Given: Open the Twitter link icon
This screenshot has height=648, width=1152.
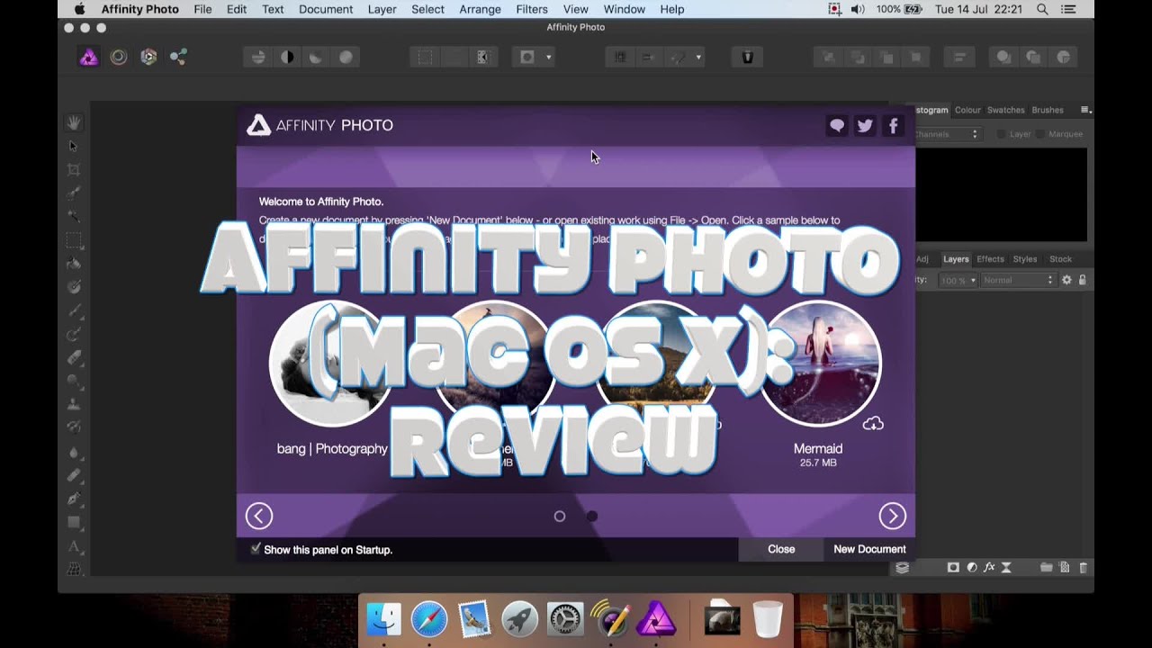Looking at the screenshot, I should (x=865, y=126).
